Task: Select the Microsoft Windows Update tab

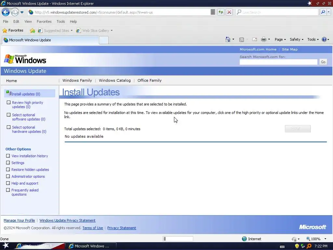Action: point(50,40)
